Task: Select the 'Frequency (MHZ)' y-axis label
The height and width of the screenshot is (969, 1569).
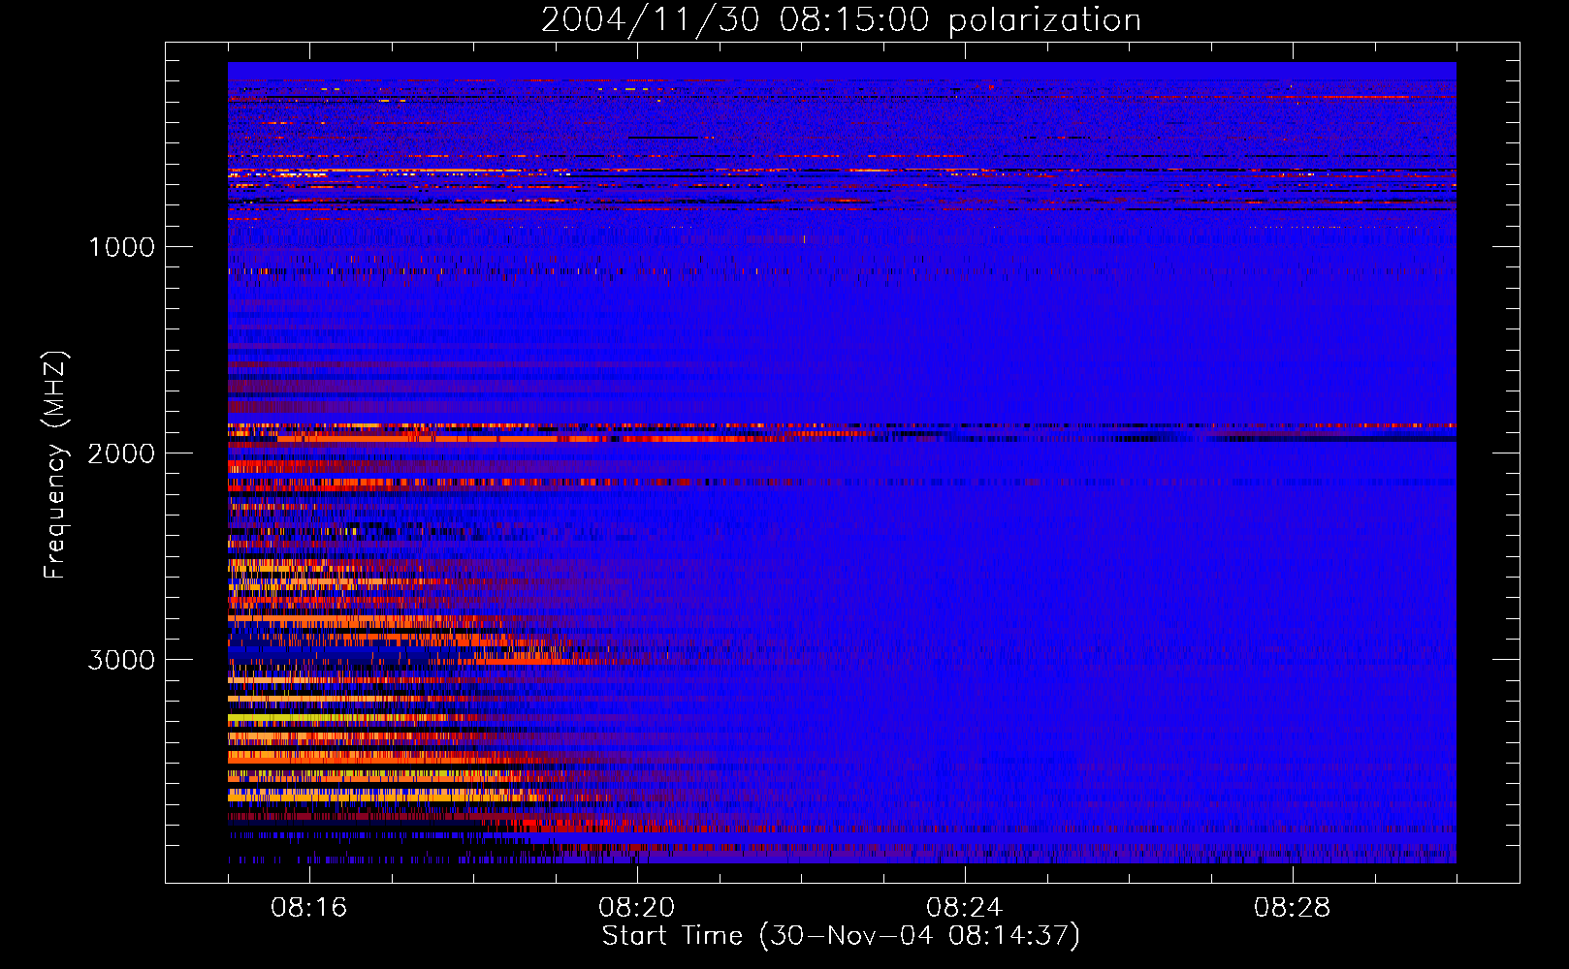Action: [55, 465]
